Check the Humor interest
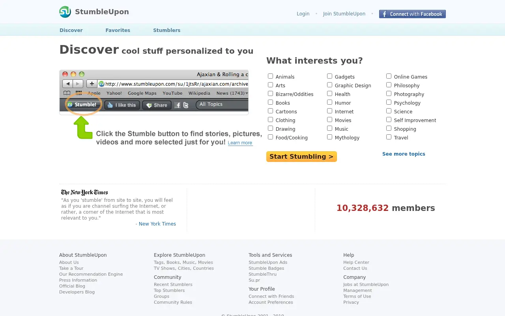This screenshot has height=316, width=505. click(x=329, y=102)
